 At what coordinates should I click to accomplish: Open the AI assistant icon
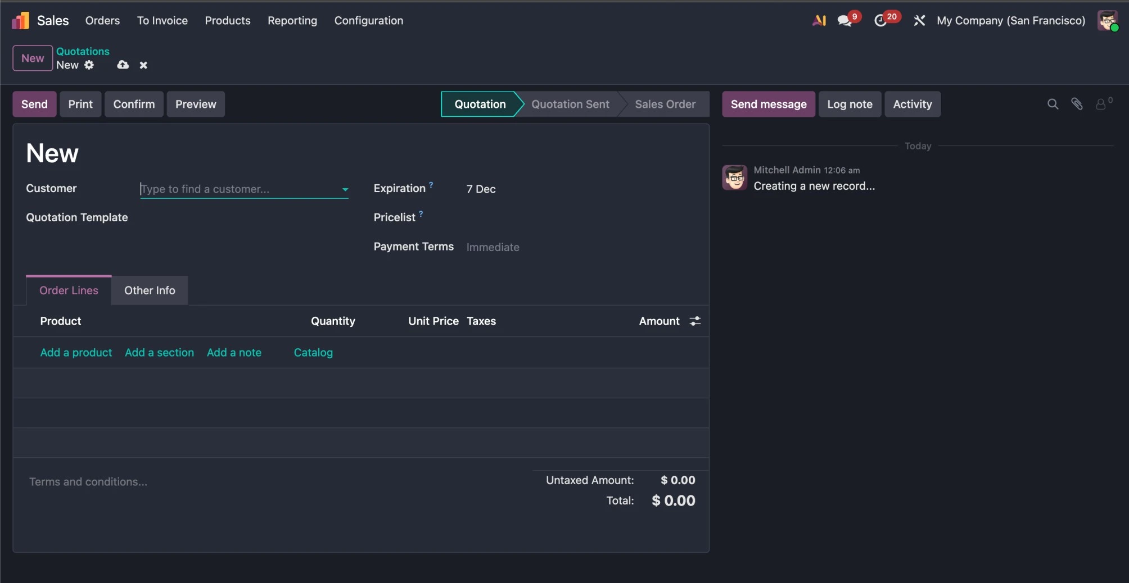tap(819, 21)
